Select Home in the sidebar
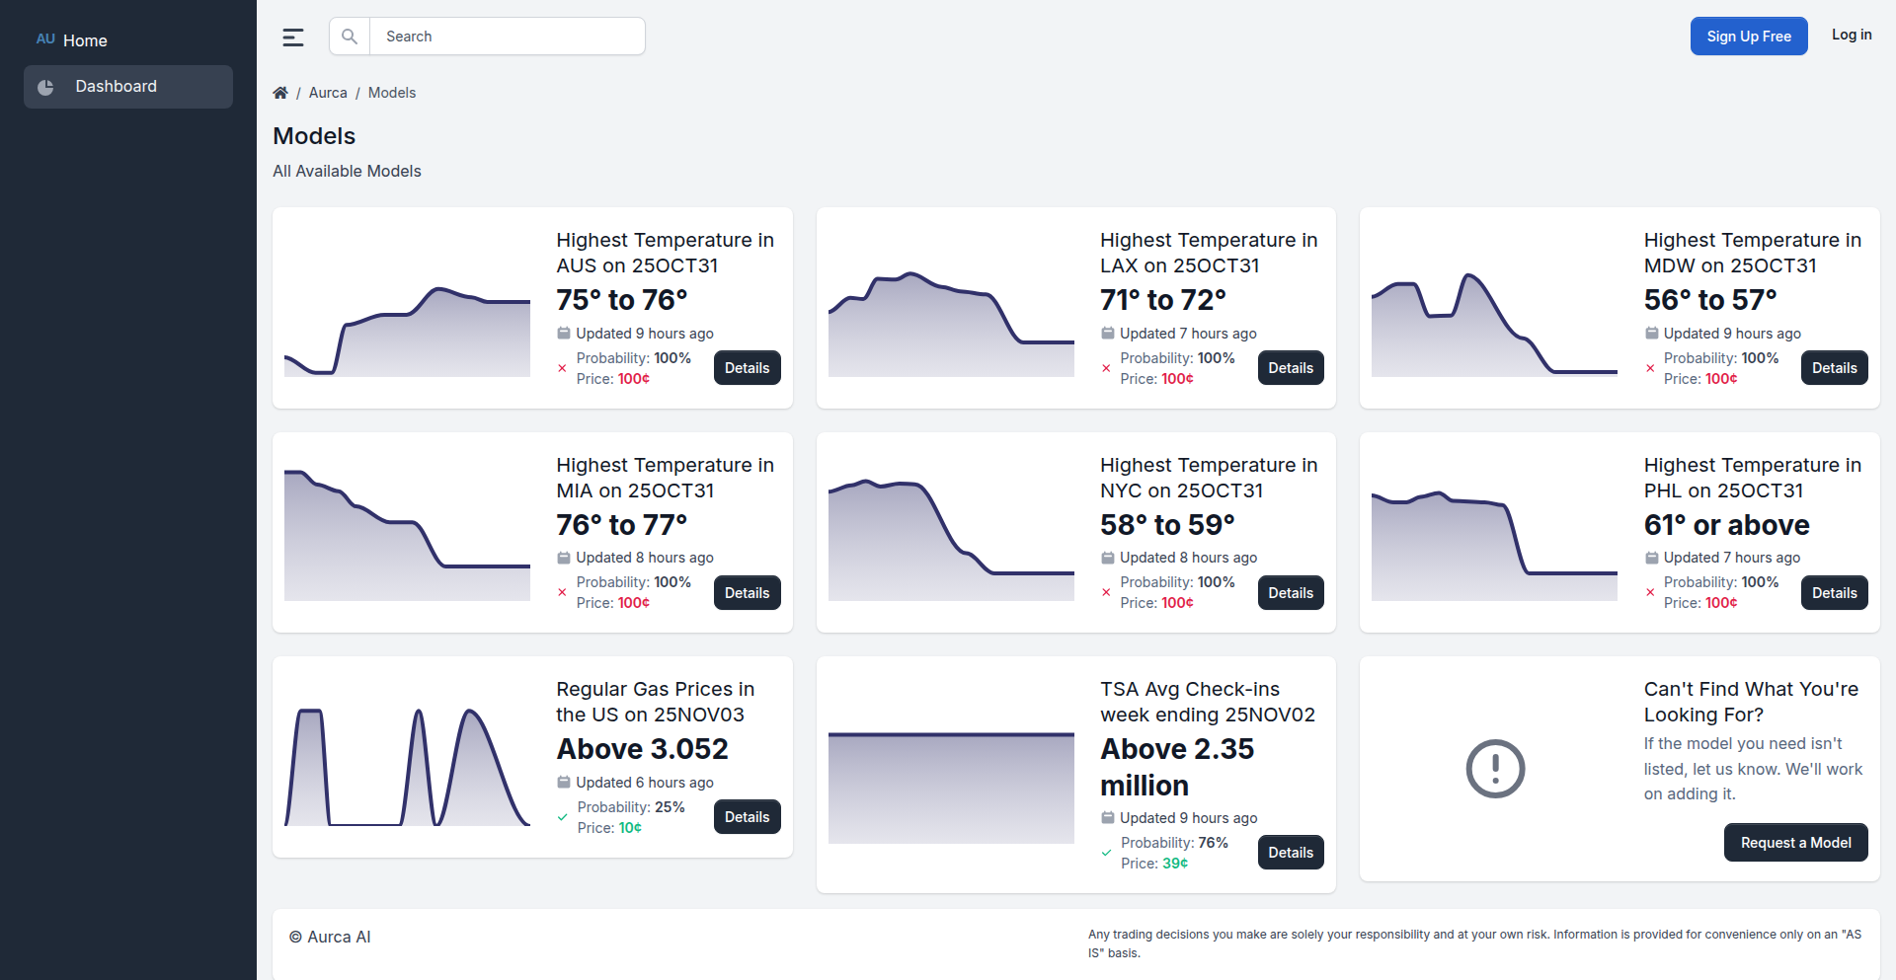The width and height of the screenshot is (1896, 980). click(85, 40)
